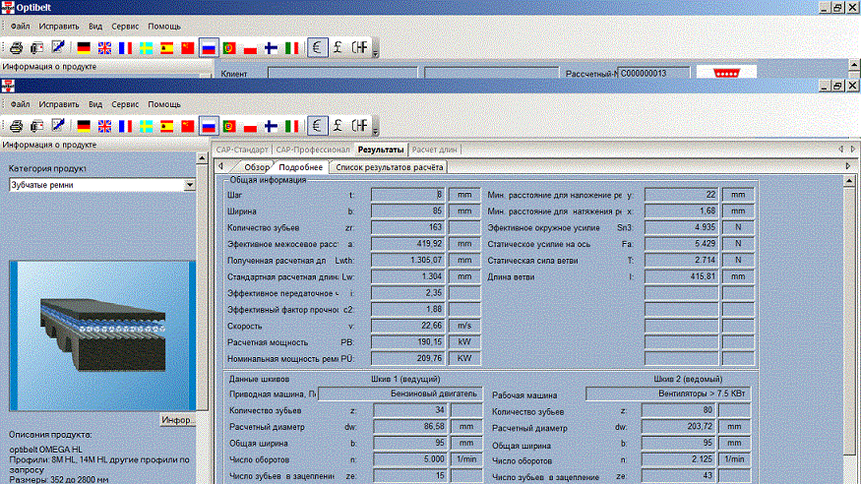The height and width of the screenshot is (484, 861).
Task: Click the Инфор... button under the belt image
Action: coord(177,420)
